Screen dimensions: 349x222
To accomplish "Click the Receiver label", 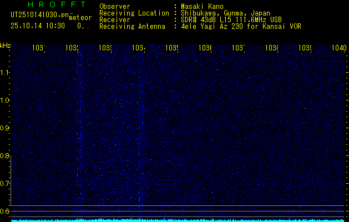I will (115, 20).
